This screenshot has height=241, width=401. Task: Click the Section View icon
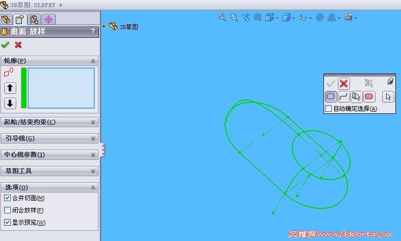coord(258,17)
